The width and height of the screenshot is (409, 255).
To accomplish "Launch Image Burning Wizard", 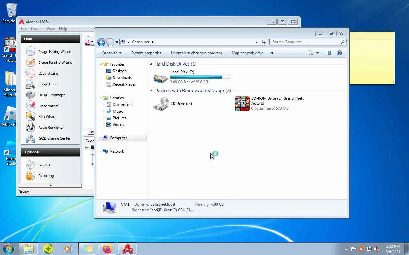I will pos(49,62).
